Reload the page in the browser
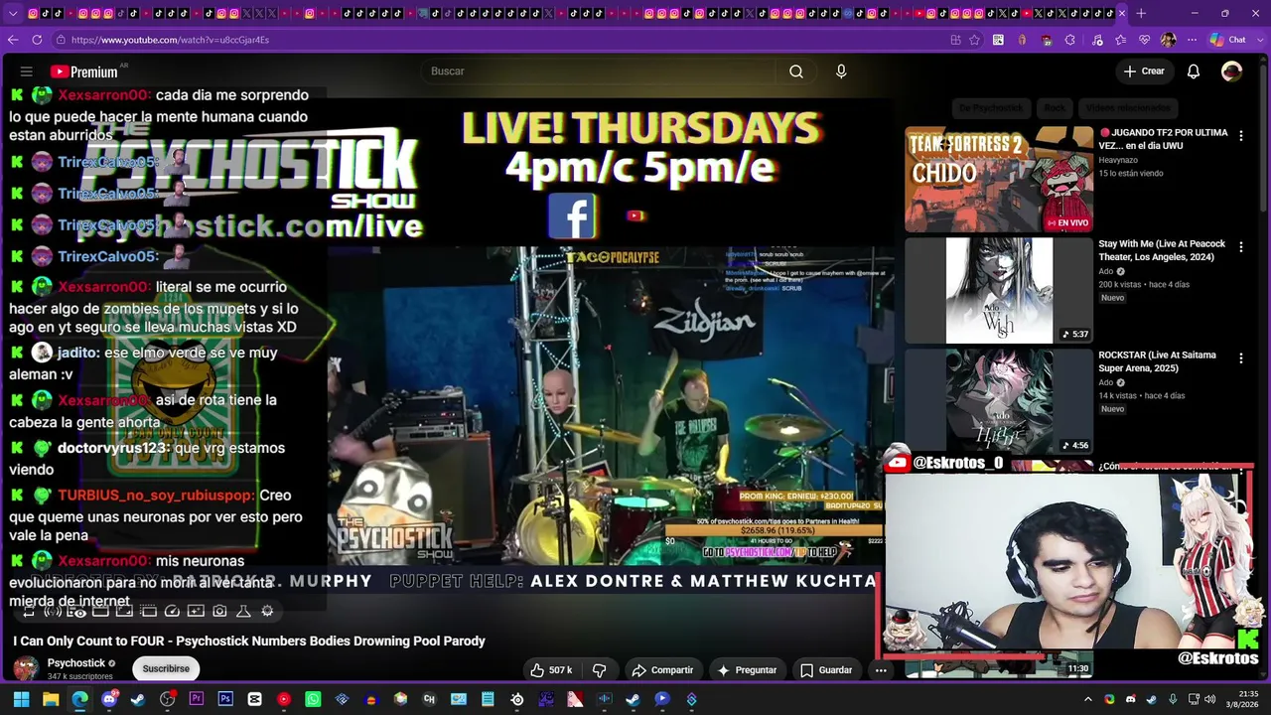This screenshot has height=715, width=1271. pyautogui.click(x=37, y=40)
